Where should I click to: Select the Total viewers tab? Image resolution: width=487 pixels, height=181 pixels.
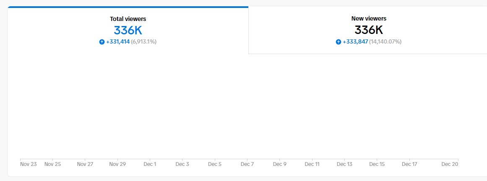click(x=128, y=30)
